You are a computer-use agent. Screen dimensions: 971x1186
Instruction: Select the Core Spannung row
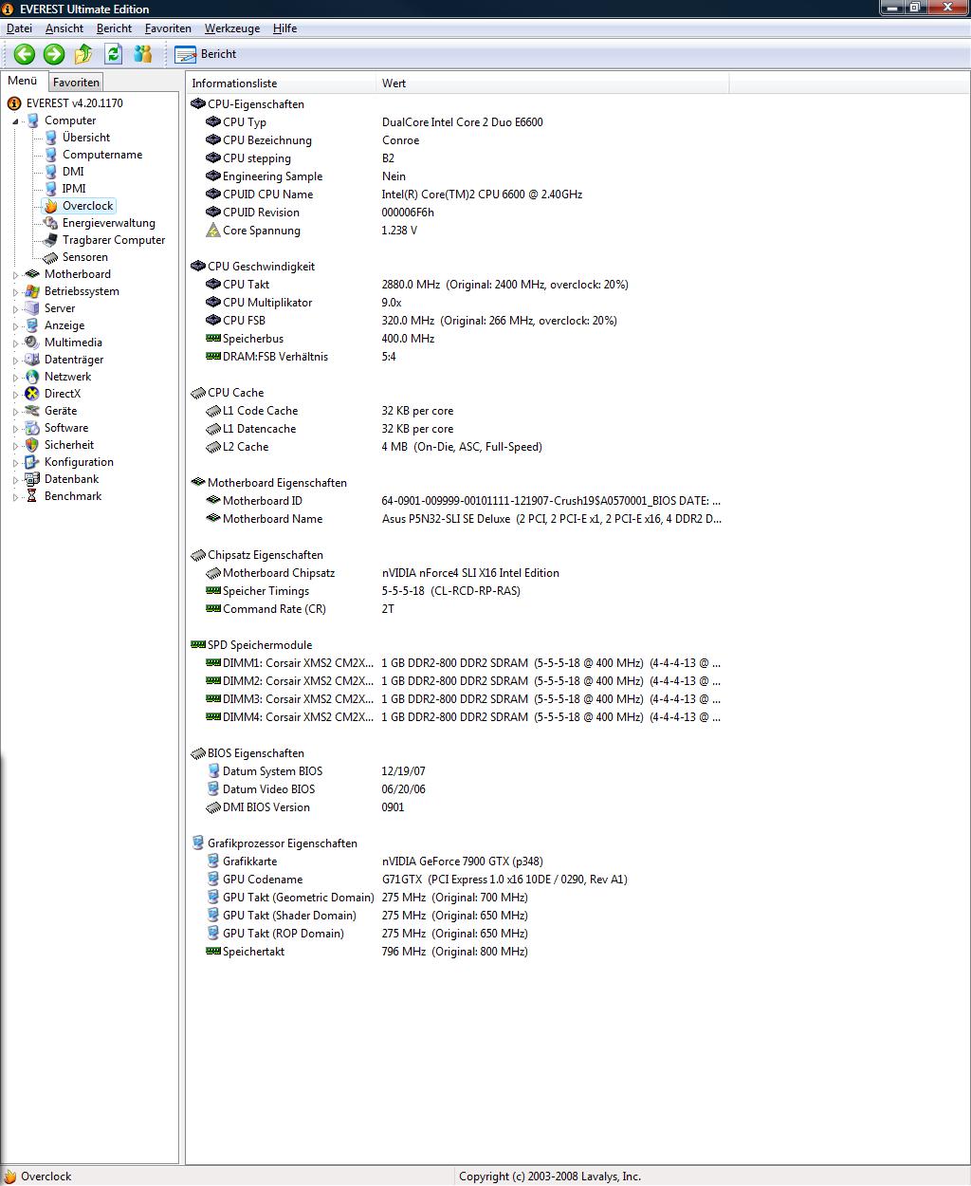pyautogui.click(x=456, y=231)
